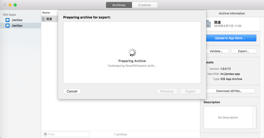Switch to the Archives tab
The image size is (264, 138).
(x=119, y=5)
